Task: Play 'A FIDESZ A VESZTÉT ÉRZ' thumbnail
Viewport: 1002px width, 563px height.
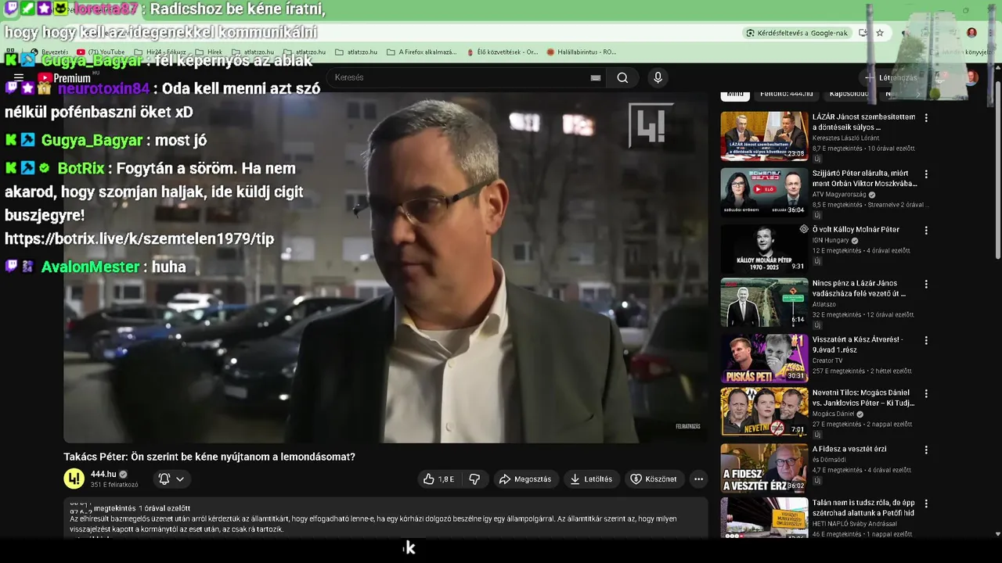Action: click(x=764, y=468)
